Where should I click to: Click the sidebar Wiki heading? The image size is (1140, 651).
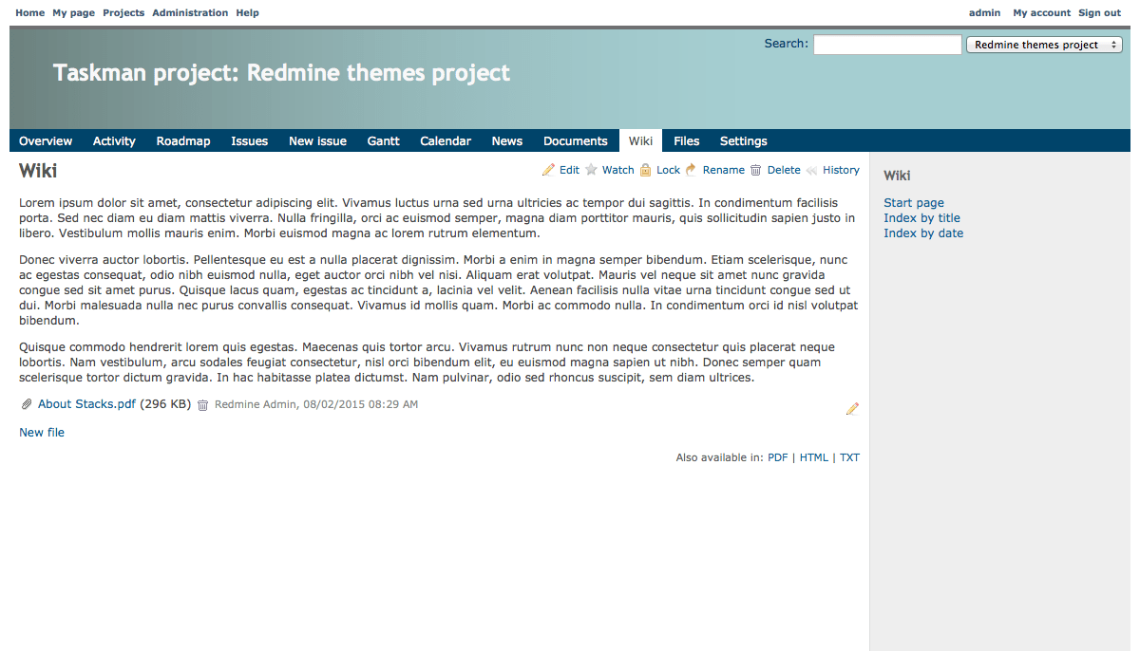[x=897, y=176]
